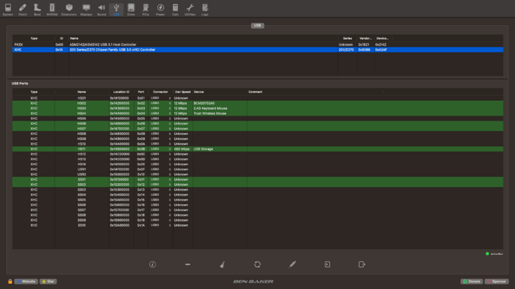The width and height of the screenshot is (515, 289).
Task: Switch to the Disks tab
Action: [x=131, y=8]
